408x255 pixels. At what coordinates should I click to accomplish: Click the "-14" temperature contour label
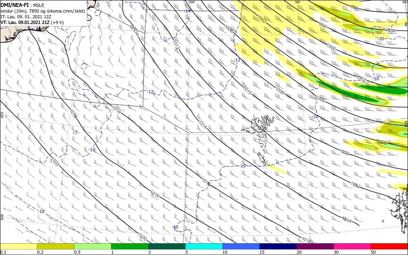[188, 11]
